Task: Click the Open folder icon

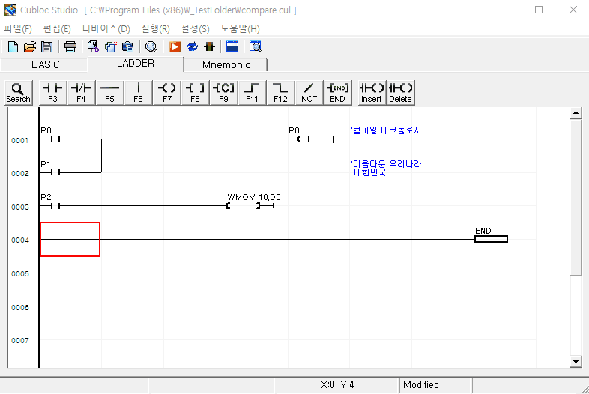Action: 30,46
